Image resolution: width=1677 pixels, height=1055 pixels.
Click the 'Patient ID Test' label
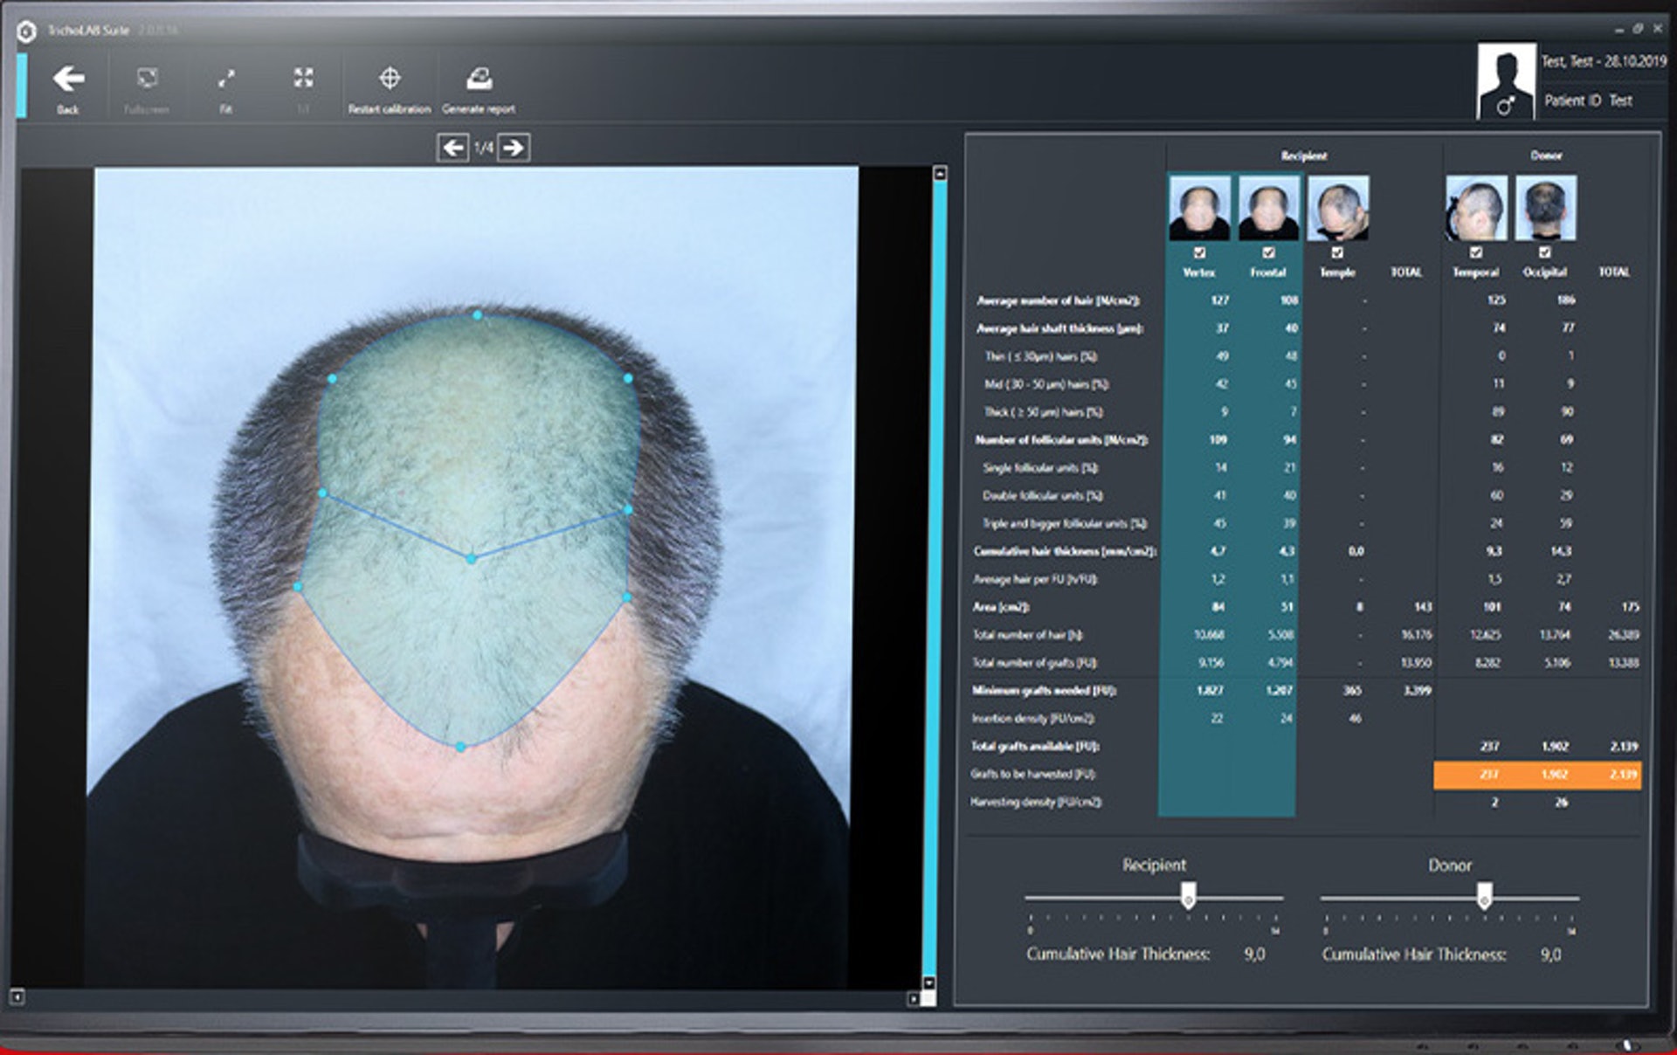tap(1588, 100)
